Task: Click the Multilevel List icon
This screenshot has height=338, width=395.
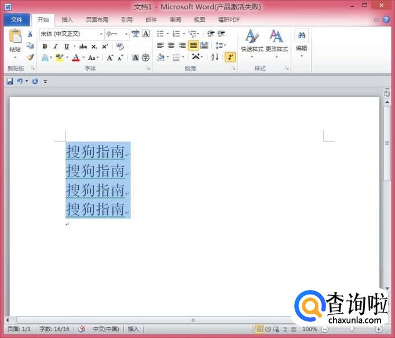Action: coord(193,34)
